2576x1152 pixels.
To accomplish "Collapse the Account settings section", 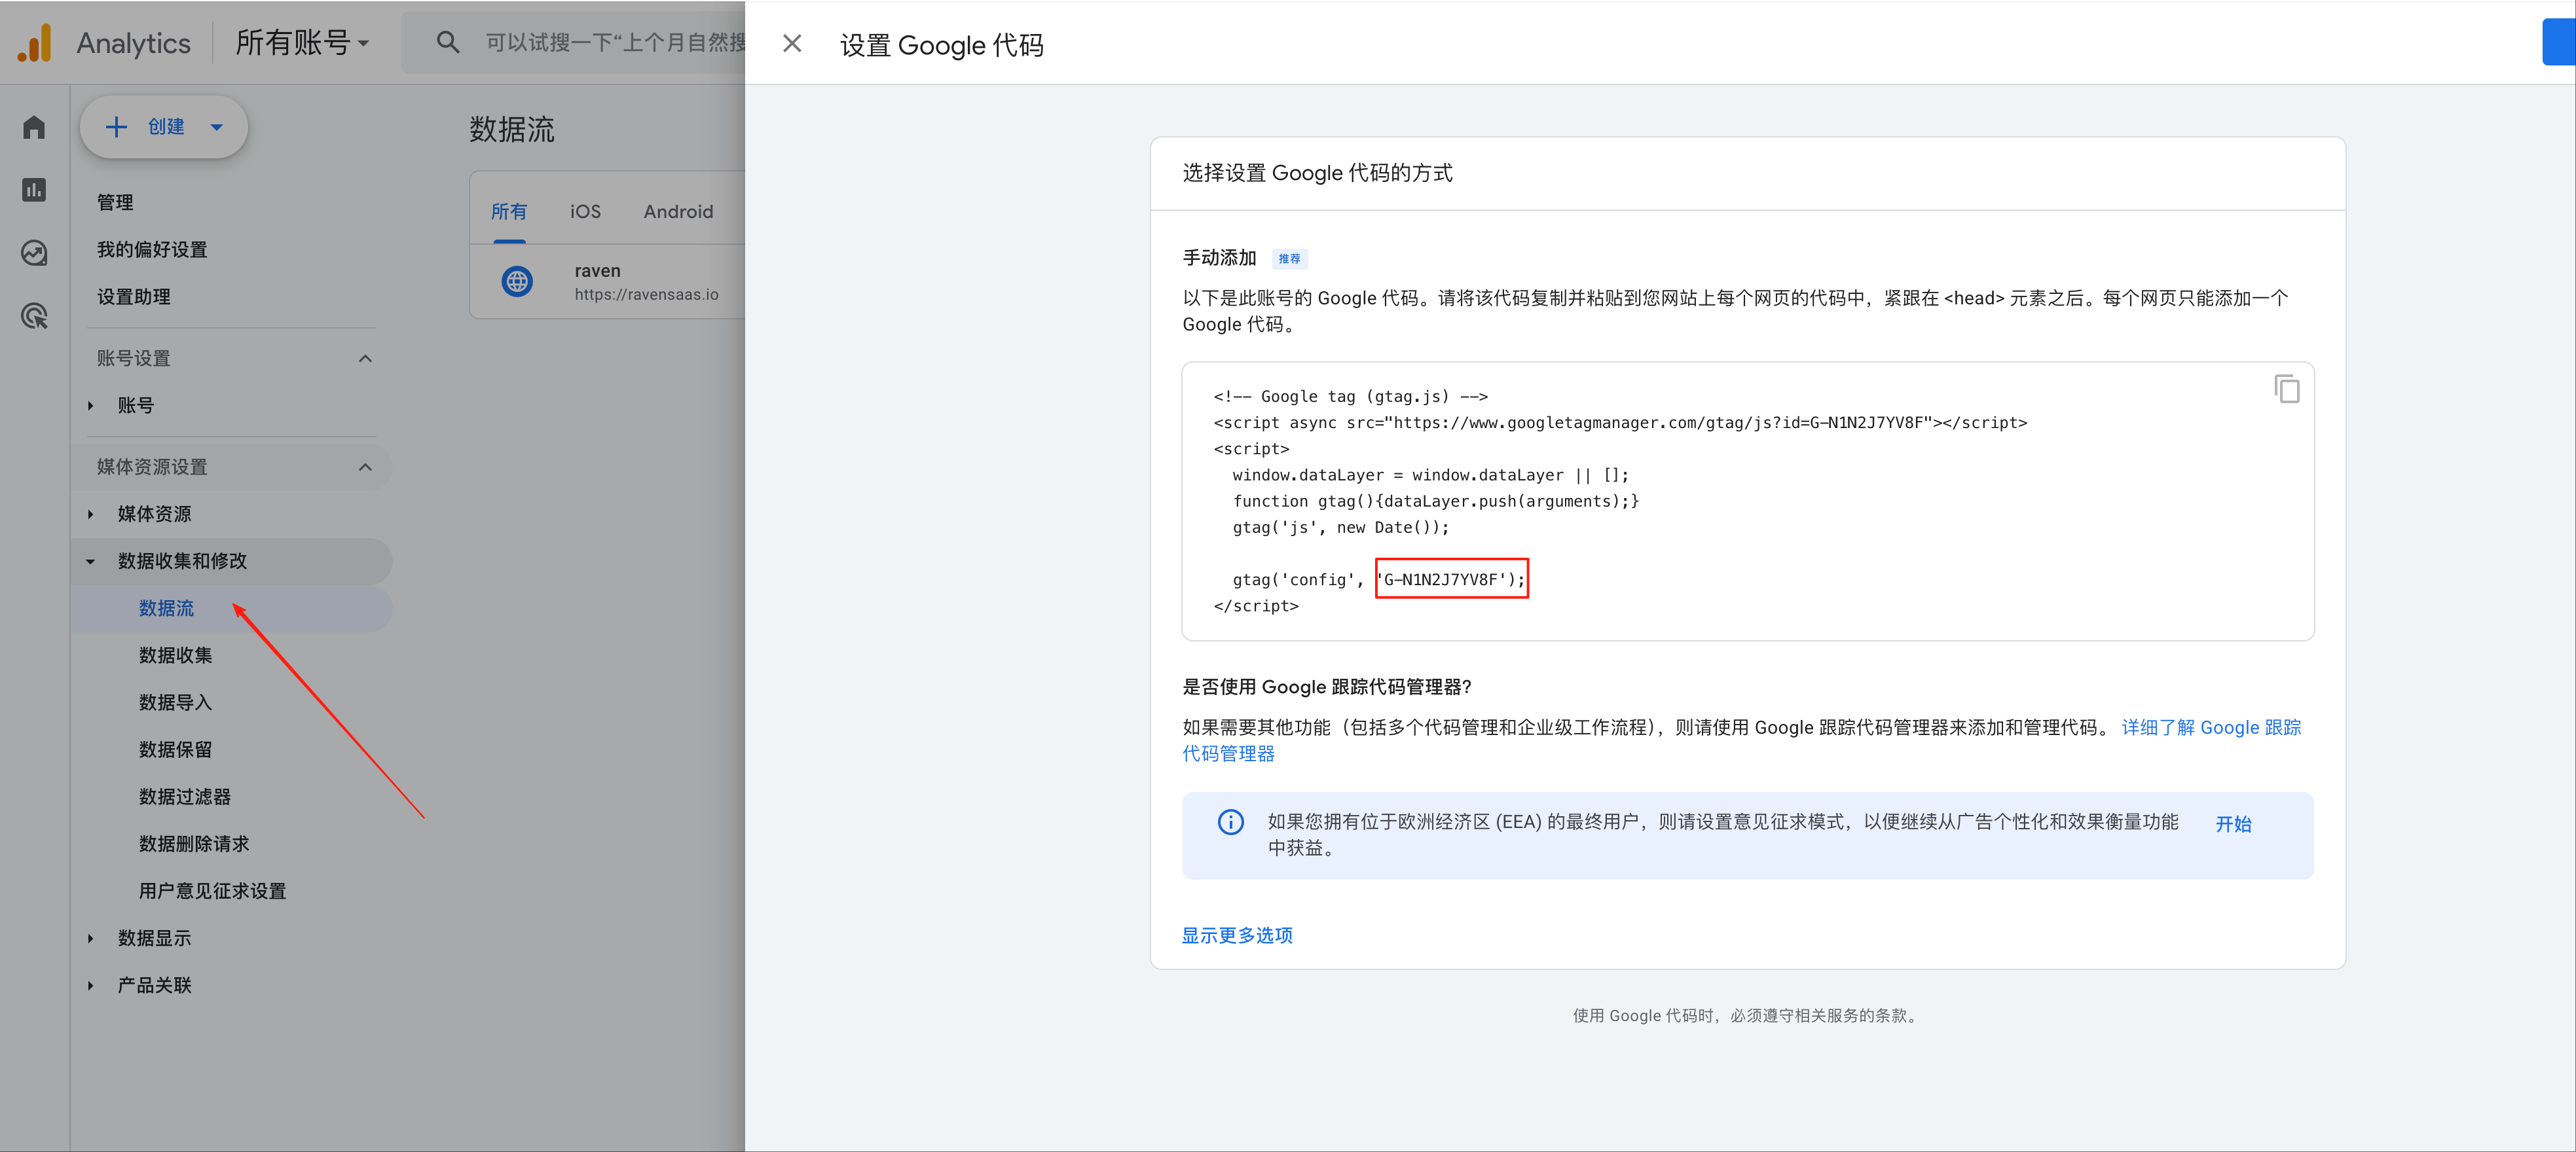I will click(365, 358).
